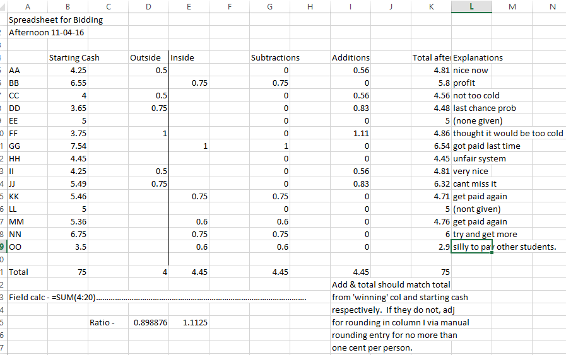Click the 'Explanations' header cell
Screen dimensions: 566x355
(x=478, y=57)
